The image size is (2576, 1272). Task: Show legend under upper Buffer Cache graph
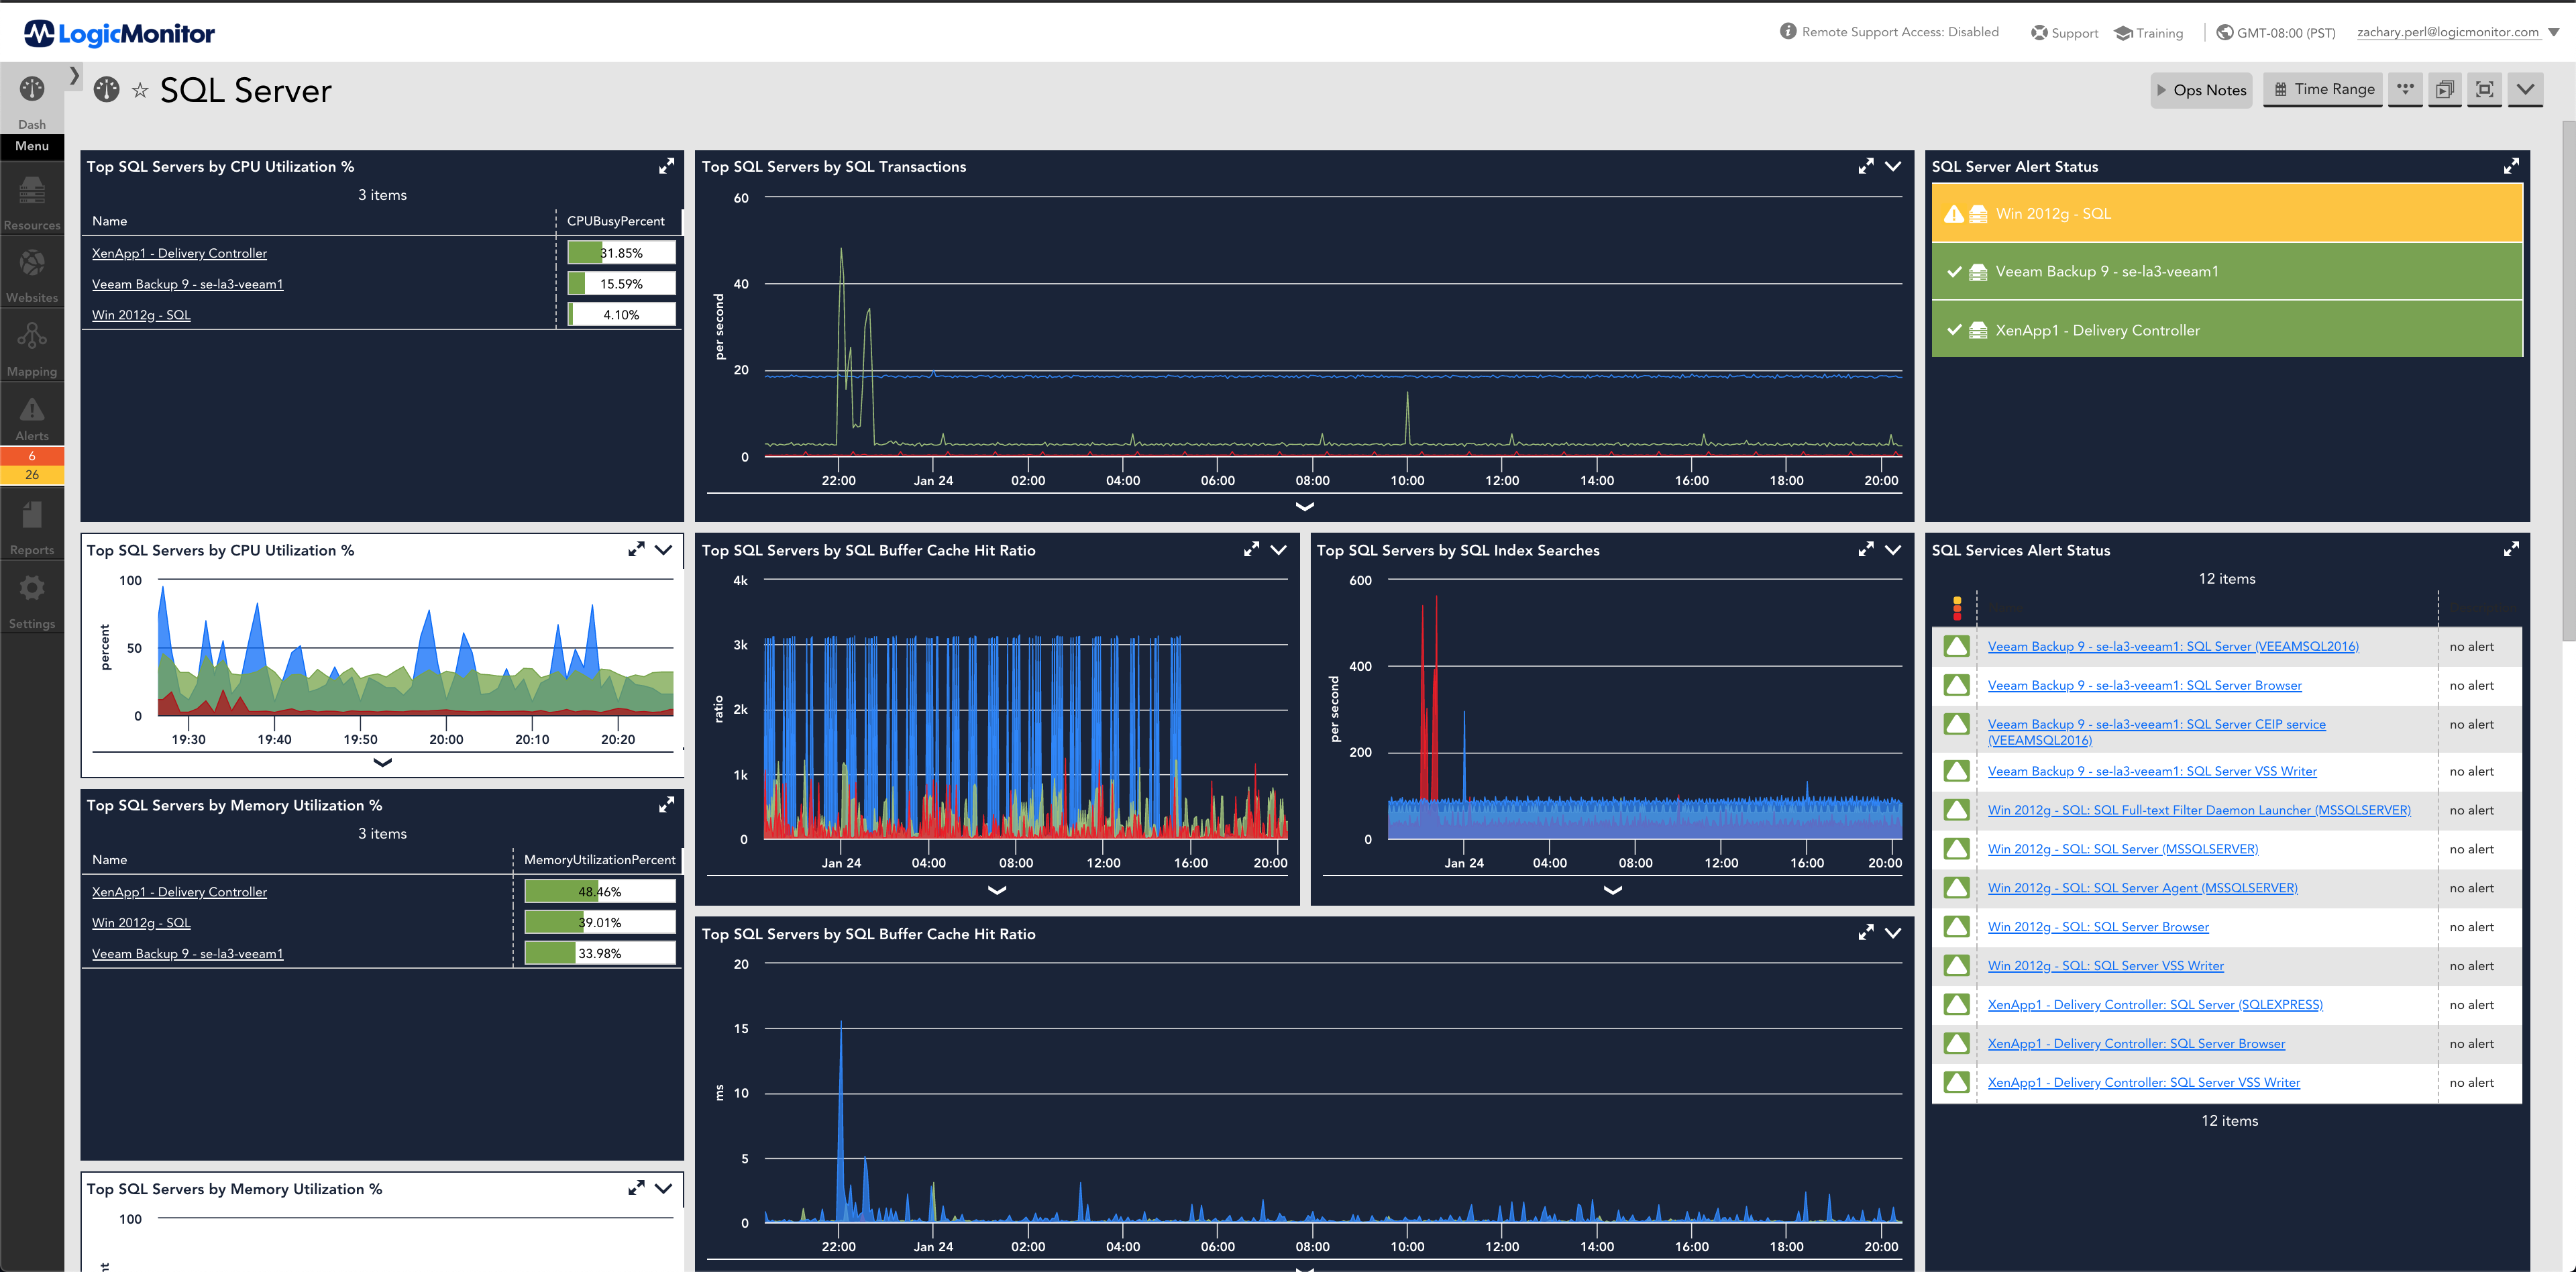[x=997, y=889]
